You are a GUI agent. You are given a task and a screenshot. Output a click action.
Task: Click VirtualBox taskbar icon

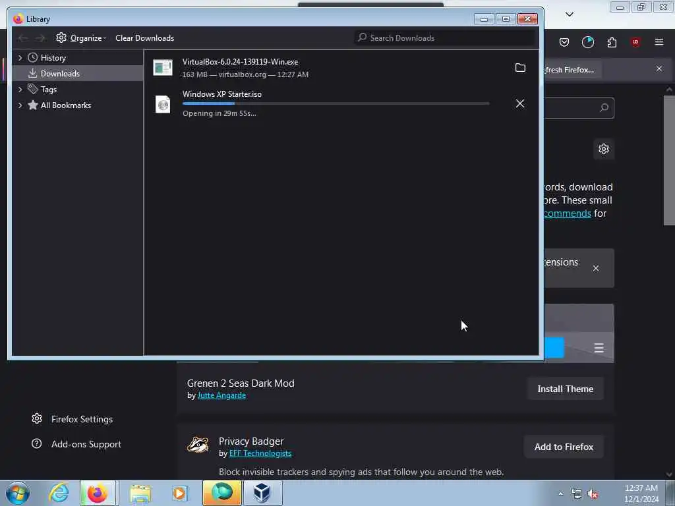262,493
